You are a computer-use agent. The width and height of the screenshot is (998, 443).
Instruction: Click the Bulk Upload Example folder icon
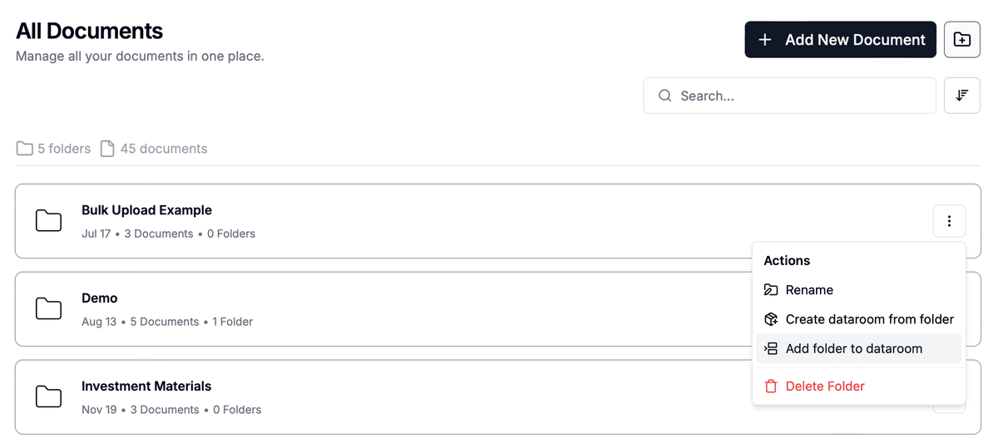[49, 221]
